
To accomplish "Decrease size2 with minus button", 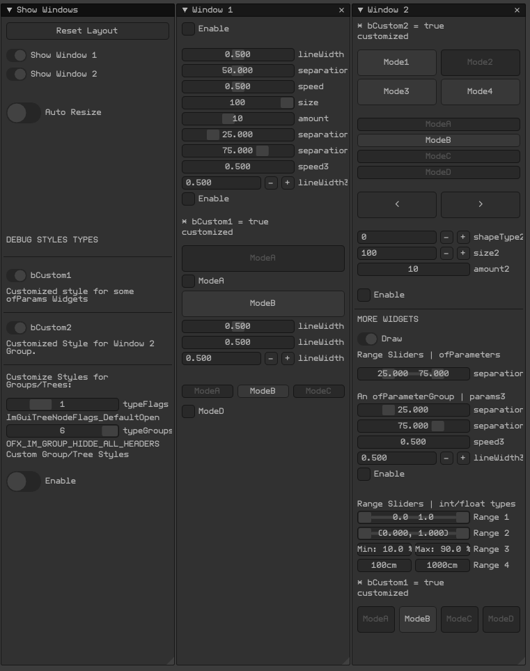I will coord(446,254).
